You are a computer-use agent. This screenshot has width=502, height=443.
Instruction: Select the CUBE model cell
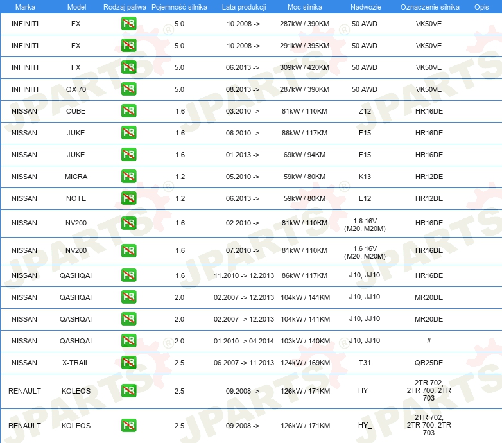(76, 111)
